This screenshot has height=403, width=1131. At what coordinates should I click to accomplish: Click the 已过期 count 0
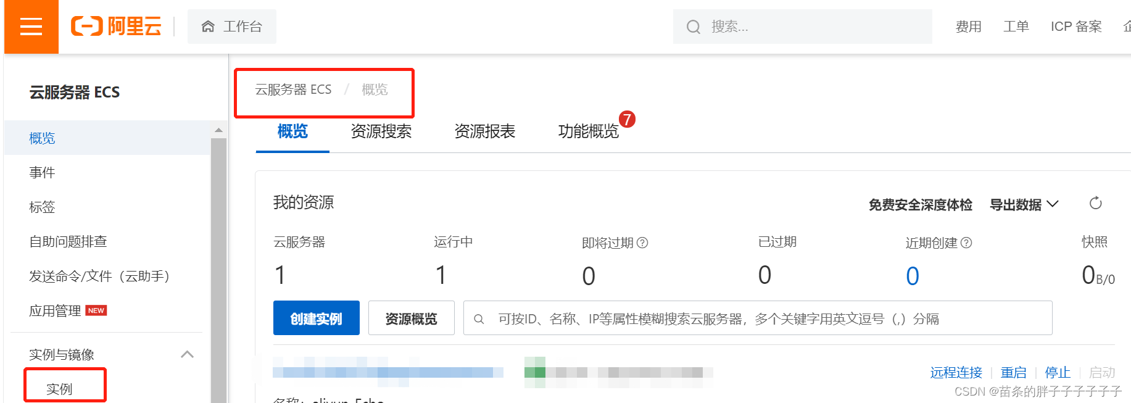[764, 275]
